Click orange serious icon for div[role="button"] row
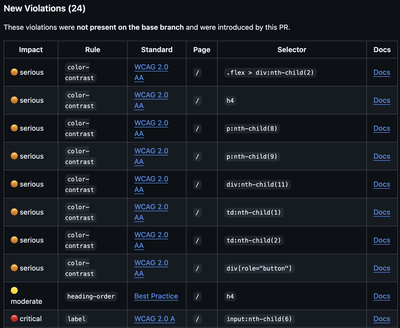 coord(14,268)
